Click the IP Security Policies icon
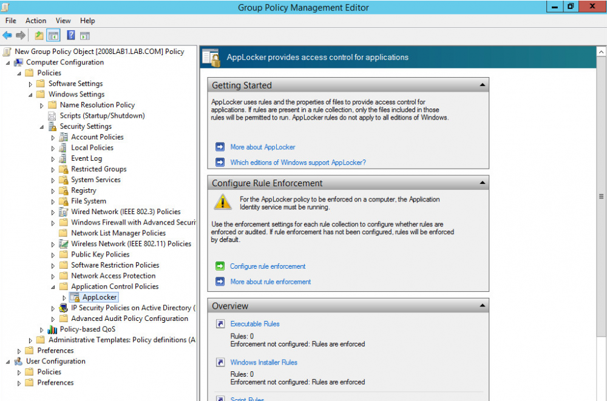Image resolution: width=607 pixels, height=401 pixels. 64,308
